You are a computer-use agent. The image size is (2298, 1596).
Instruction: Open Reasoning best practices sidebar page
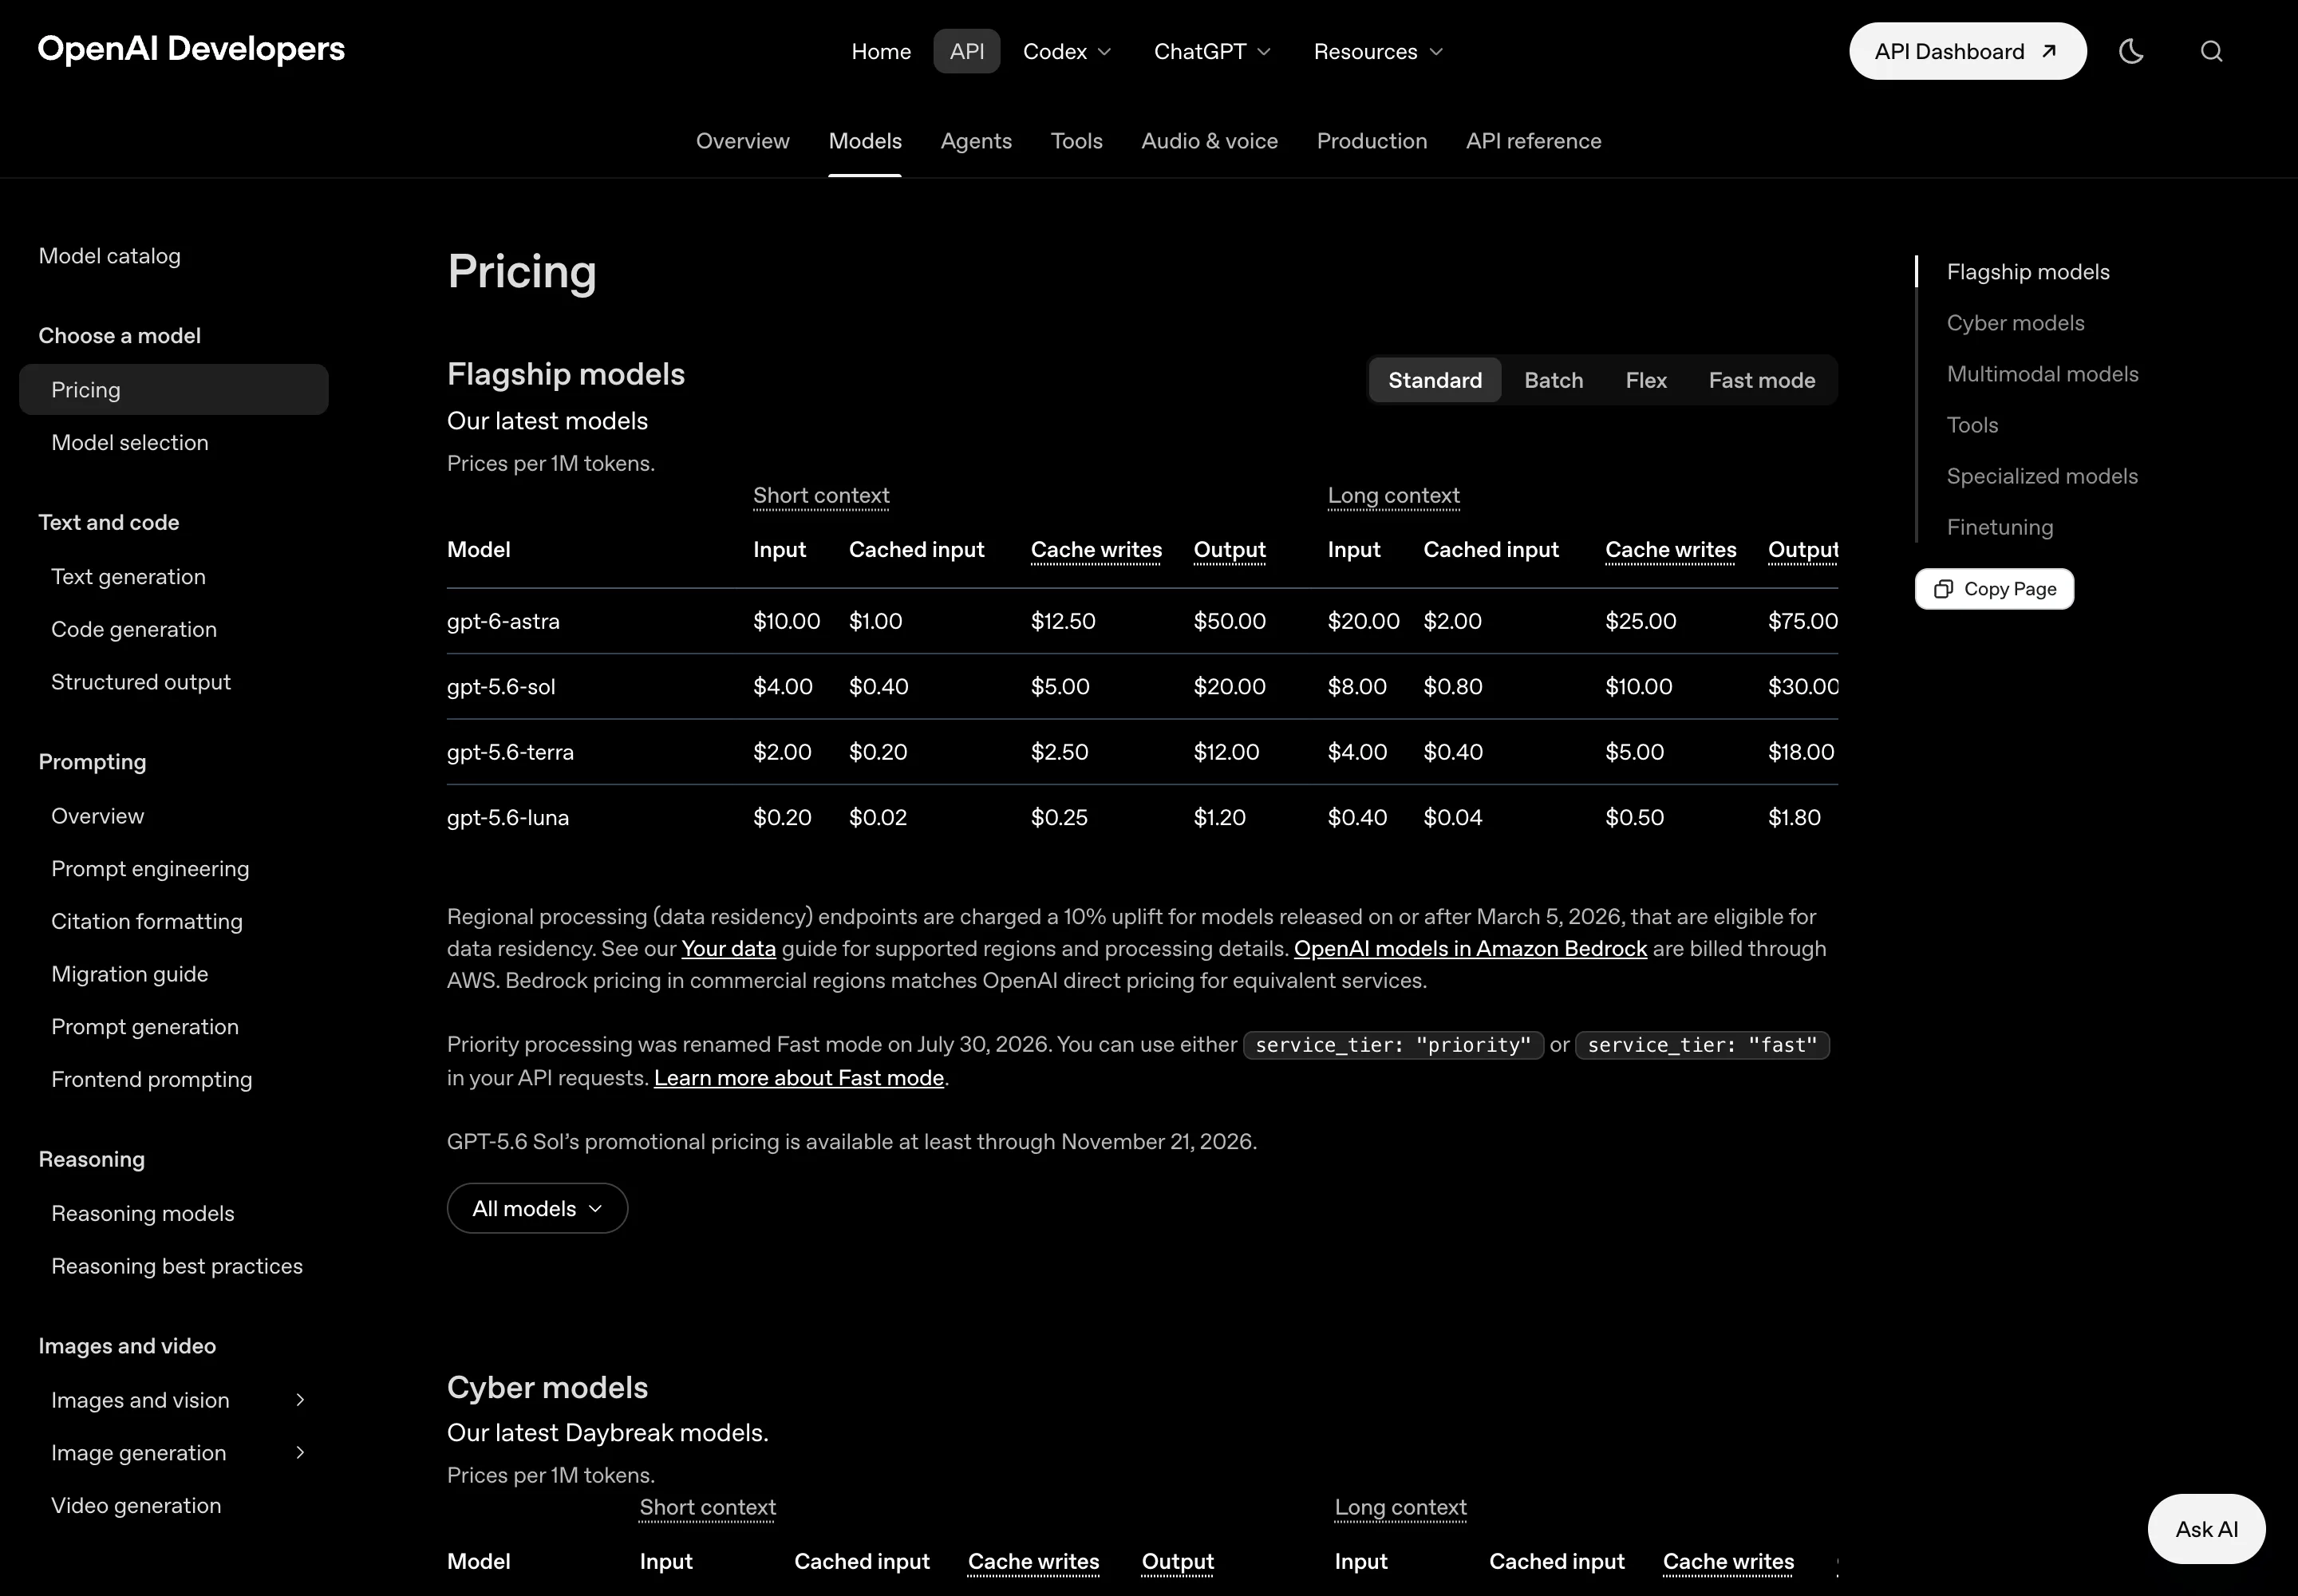177,1266
